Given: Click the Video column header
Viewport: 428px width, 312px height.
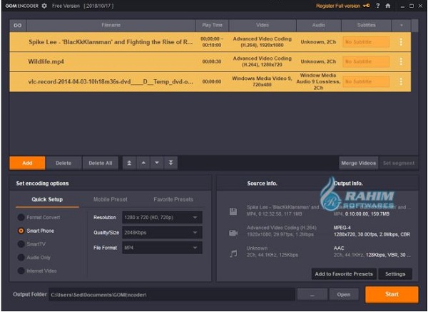Looking at the screenshot, I should point(263,25).
